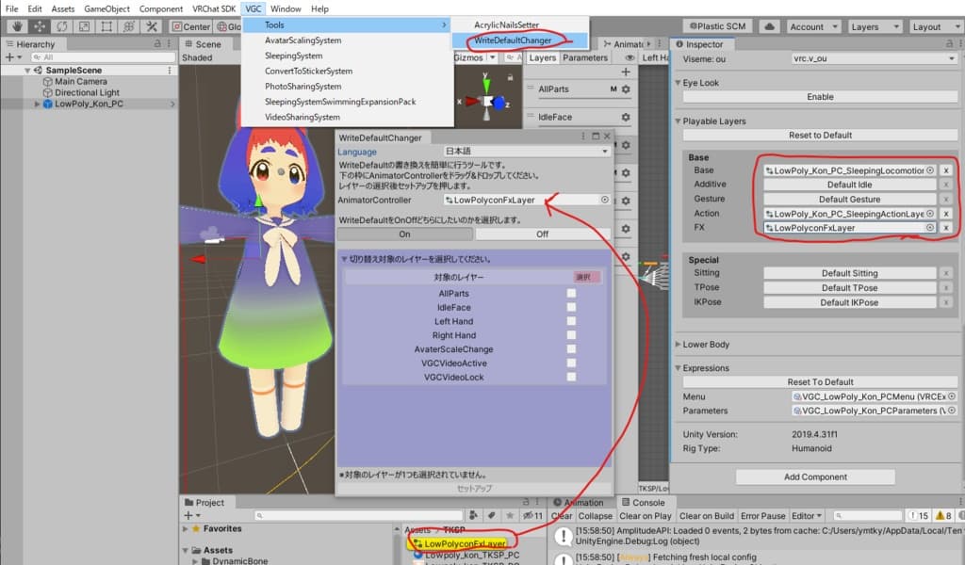965x565 pixels.
Task: Open settings gear for AllParts layer
Action: coord(626,89)
